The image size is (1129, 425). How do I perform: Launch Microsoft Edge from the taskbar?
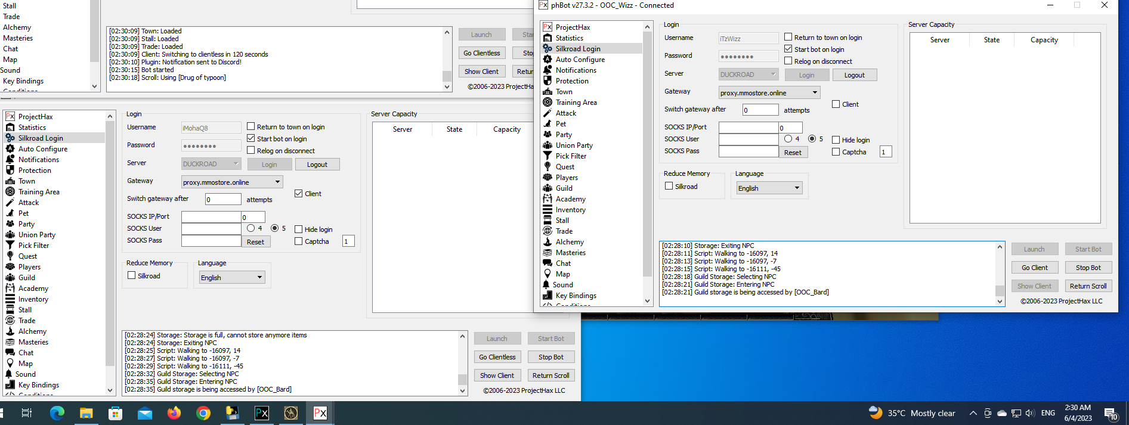57,413
